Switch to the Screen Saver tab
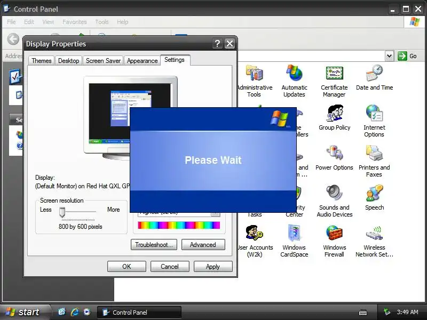Screen dimensions: 427x320 (103, 61)
